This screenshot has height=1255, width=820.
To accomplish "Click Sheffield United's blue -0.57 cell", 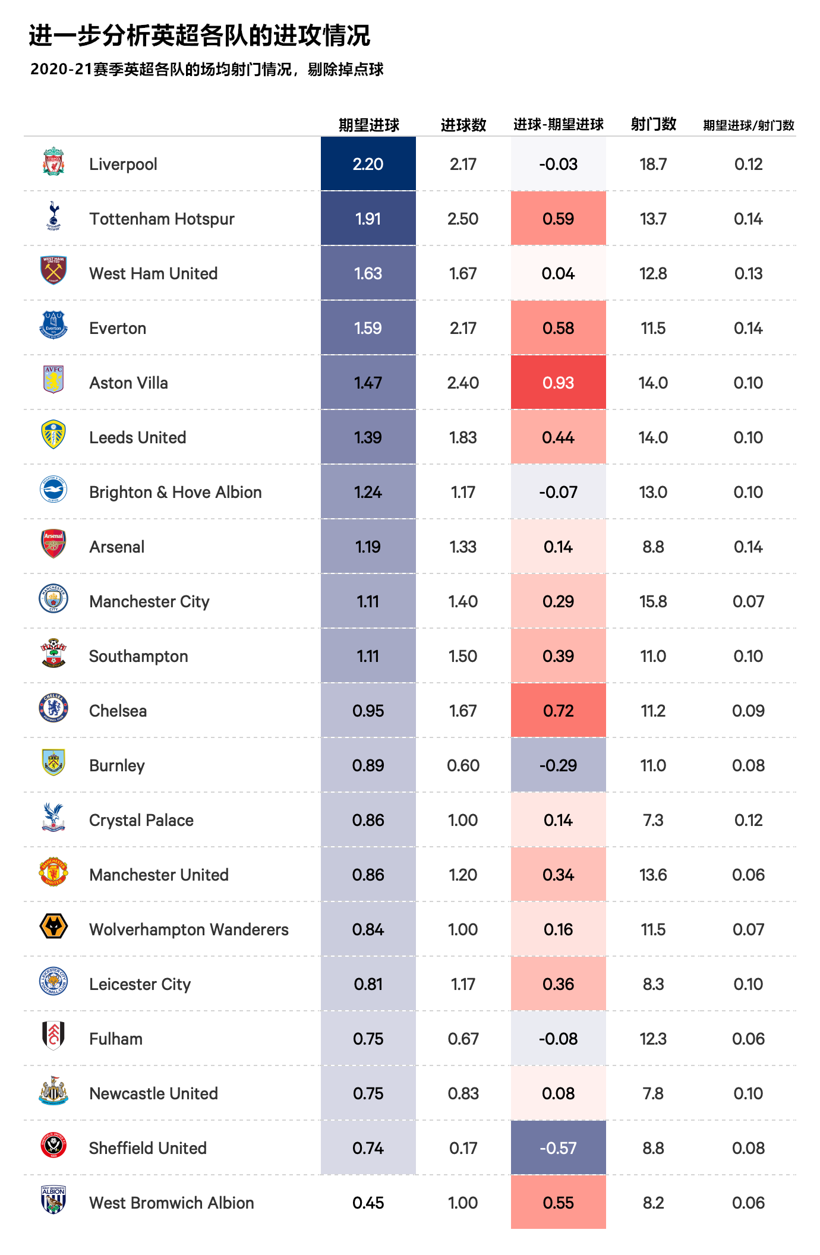I will 559,1148.
